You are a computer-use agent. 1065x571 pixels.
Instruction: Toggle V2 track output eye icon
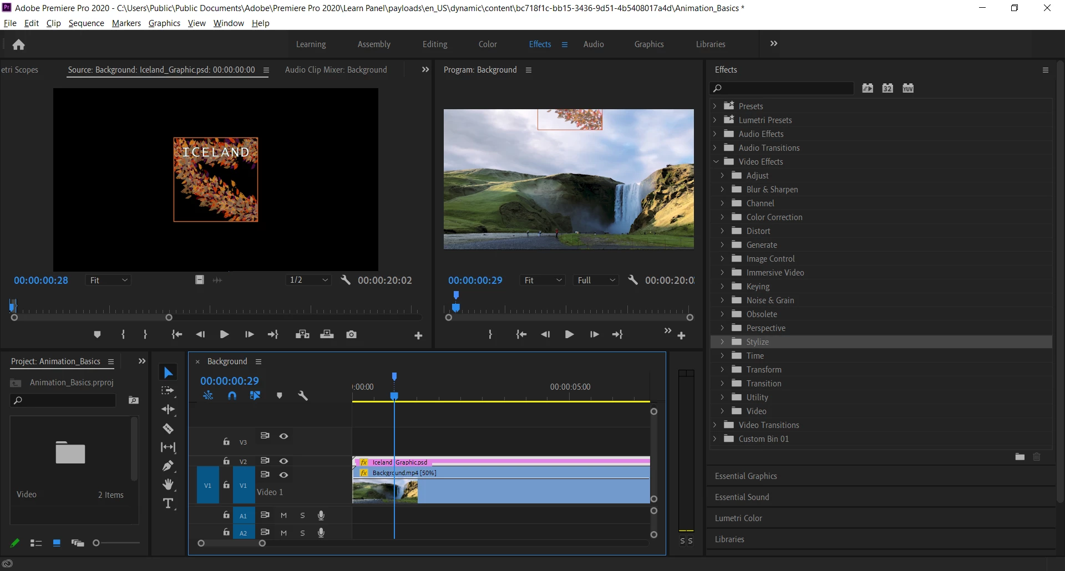[x=283, y=461]
